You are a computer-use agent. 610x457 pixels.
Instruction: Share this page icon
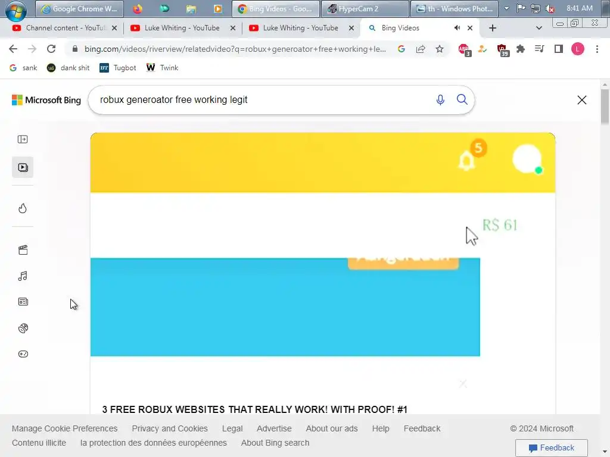point(421,49)
